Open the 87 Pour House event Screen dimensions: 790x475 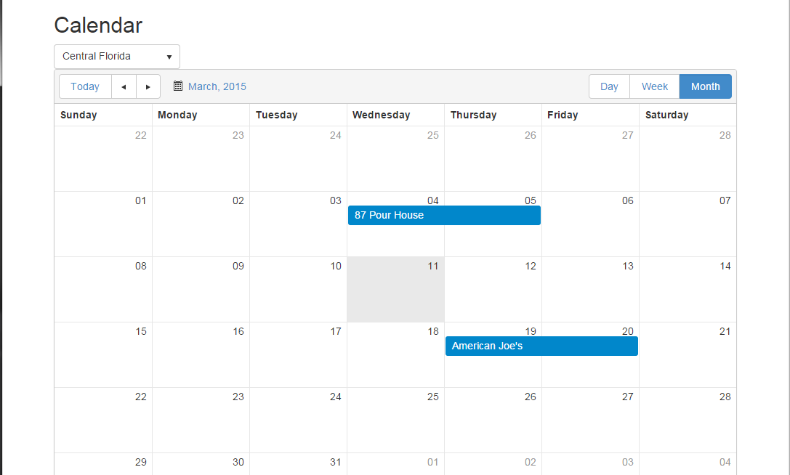coord(444,216)
